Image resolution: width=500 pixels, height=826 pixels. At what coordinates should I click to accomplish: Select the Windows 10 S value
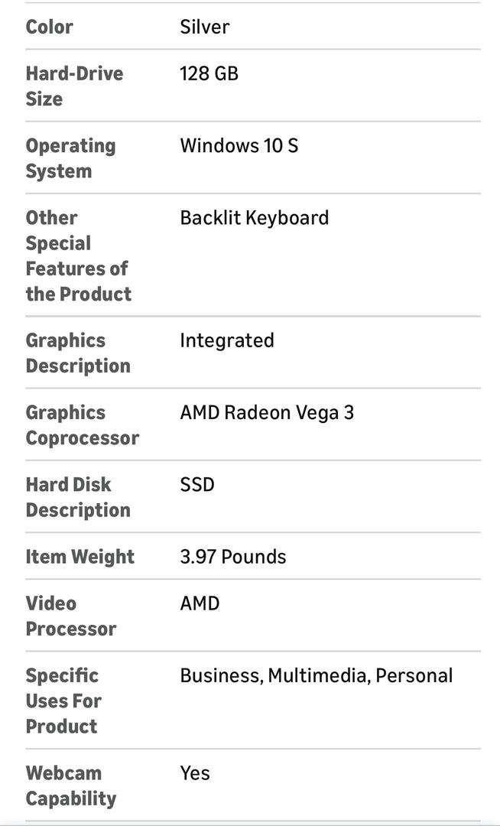(x=239, y=145)
